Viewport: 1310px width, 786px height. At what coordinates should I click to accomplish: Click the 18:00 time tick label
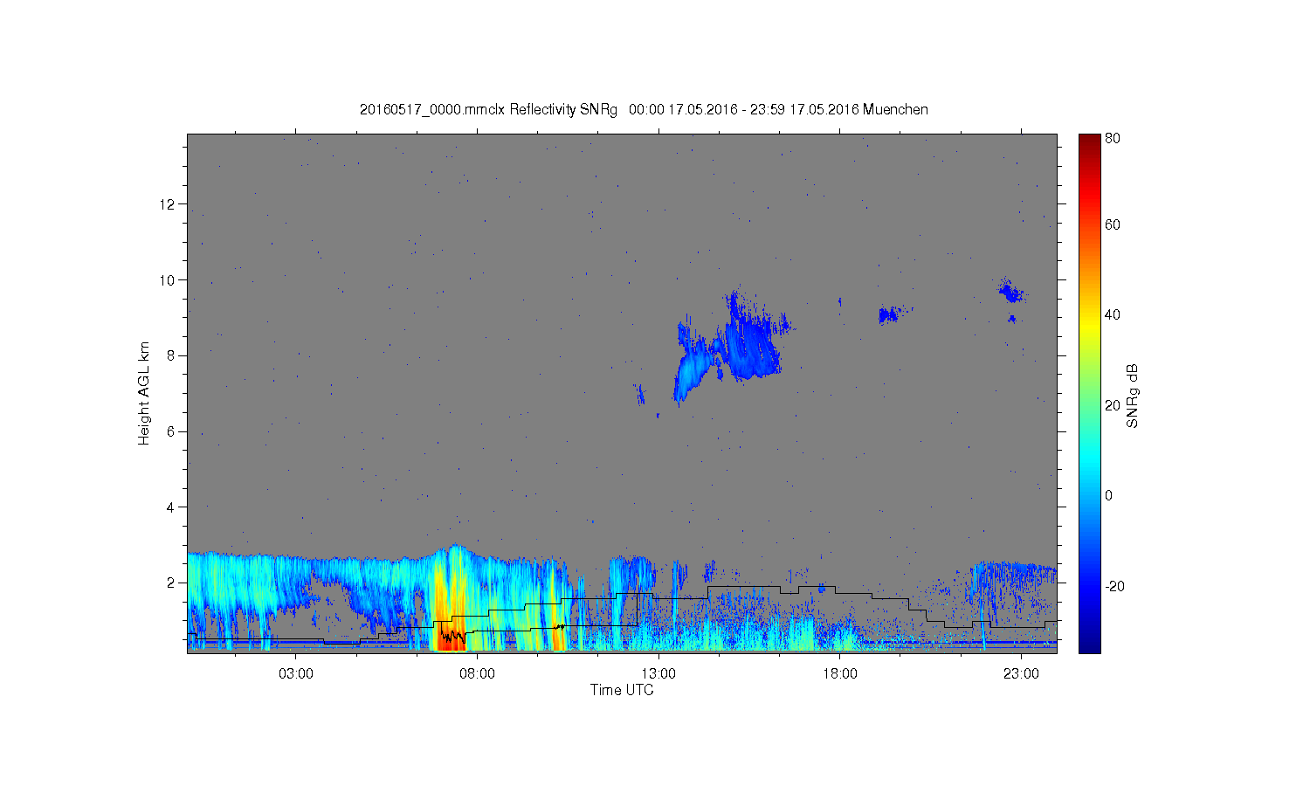(x=839, y=674)
